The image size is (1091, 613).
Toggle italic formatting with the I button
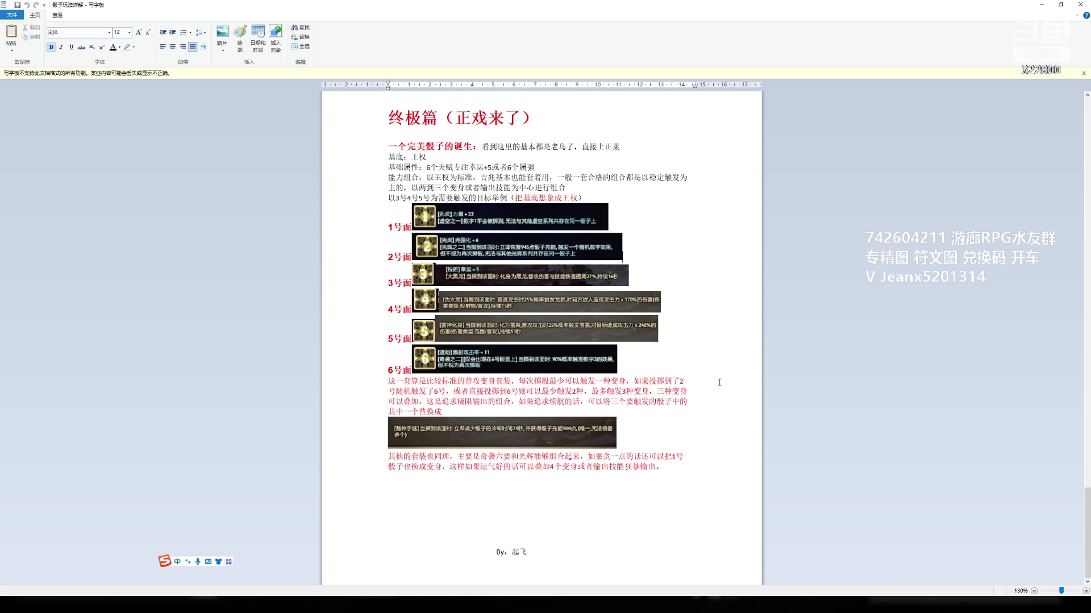pos(61,47)
